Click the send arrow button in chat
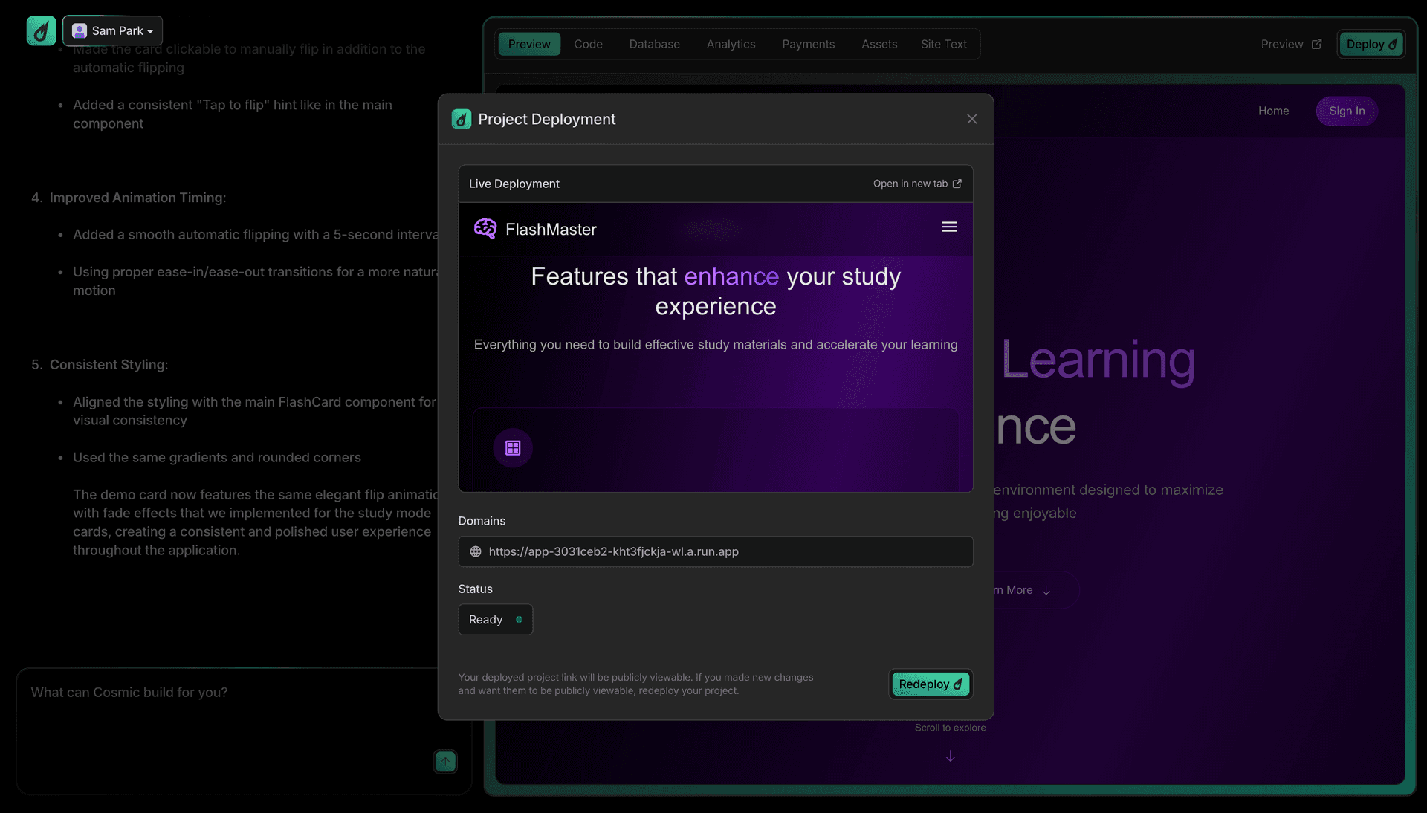This screenshot has height=813, width=1427. point(445,761)
